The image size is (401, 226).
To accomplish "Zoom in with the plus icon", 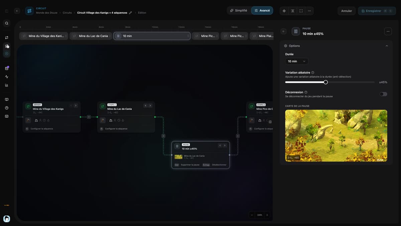I will (267, 215).
